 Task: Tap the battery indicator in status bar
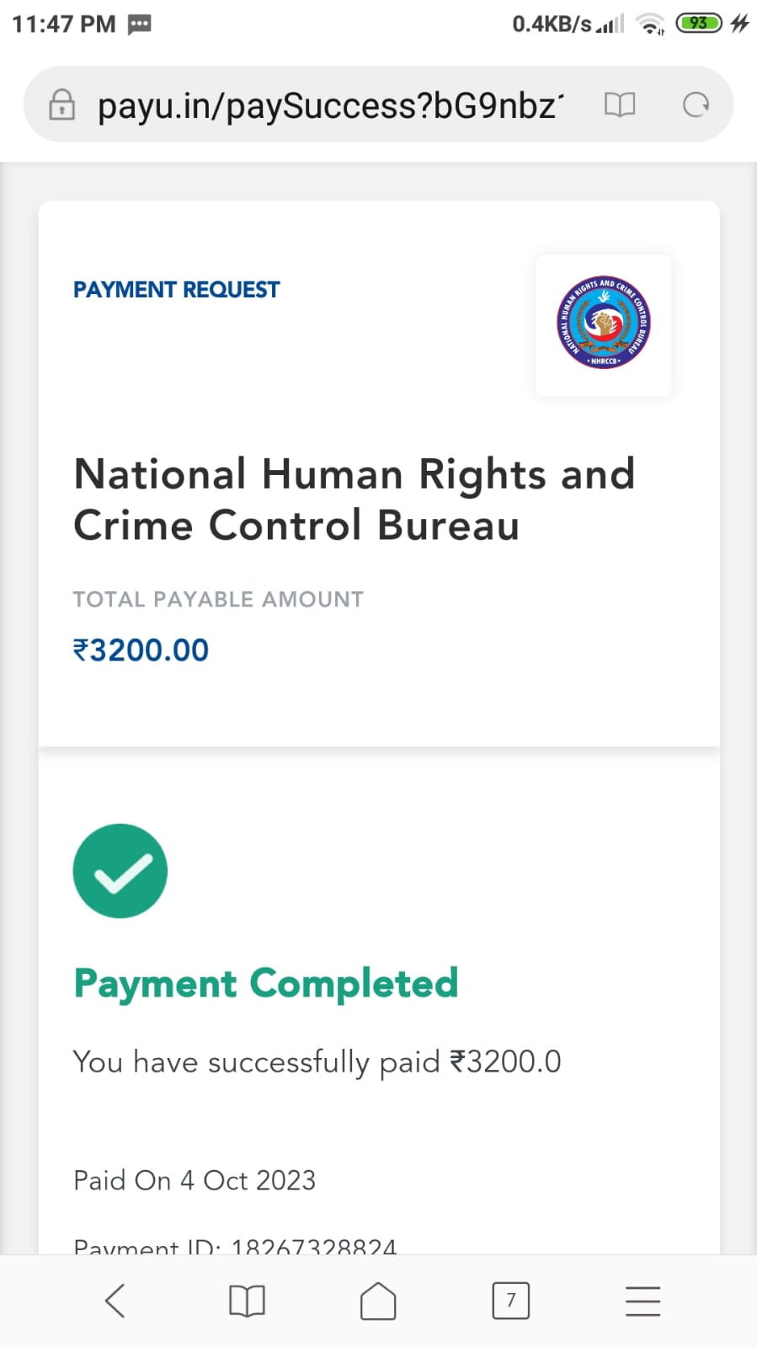pos(699,24)
